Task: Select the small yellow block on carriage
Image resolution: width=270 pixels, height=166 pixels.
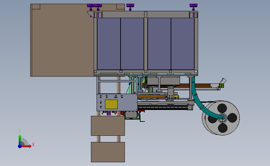Action: pyautogui.click(x=176, y=97)
